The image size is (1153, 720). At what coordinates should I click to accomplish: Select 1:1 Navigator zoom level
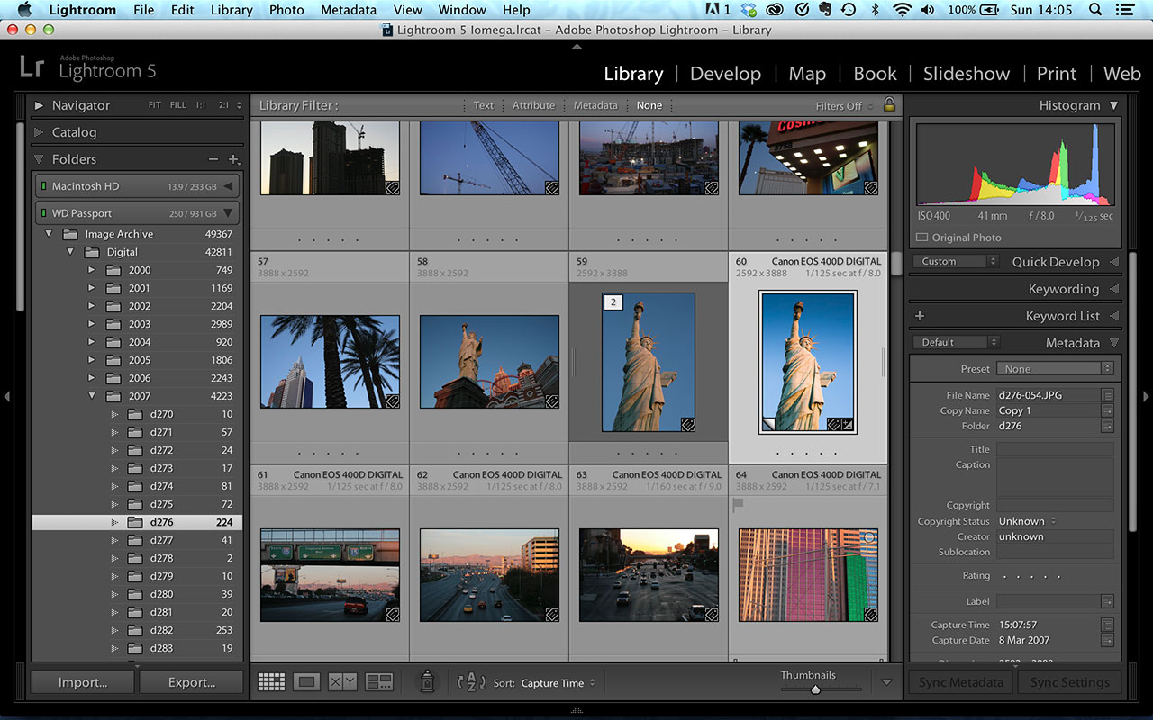point(200,105)
